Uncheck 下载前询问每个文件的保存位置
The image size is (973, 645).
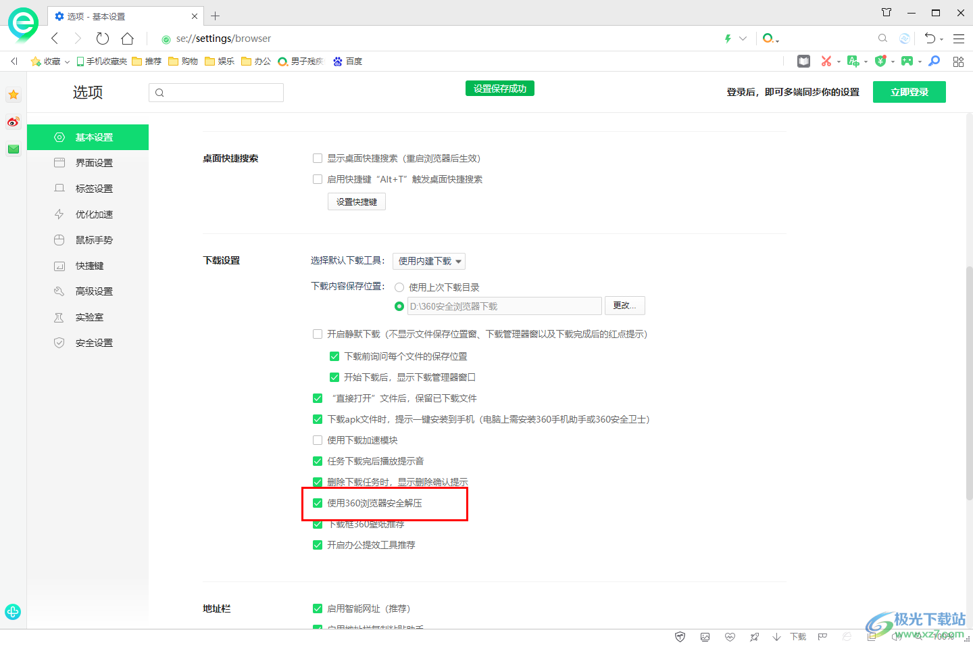(334, 356)
